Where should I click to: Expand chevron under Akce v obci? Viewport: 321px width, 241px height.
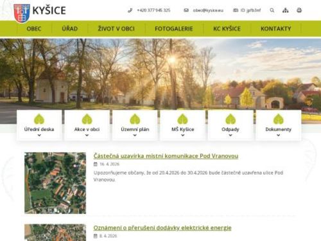pos(87,135)
